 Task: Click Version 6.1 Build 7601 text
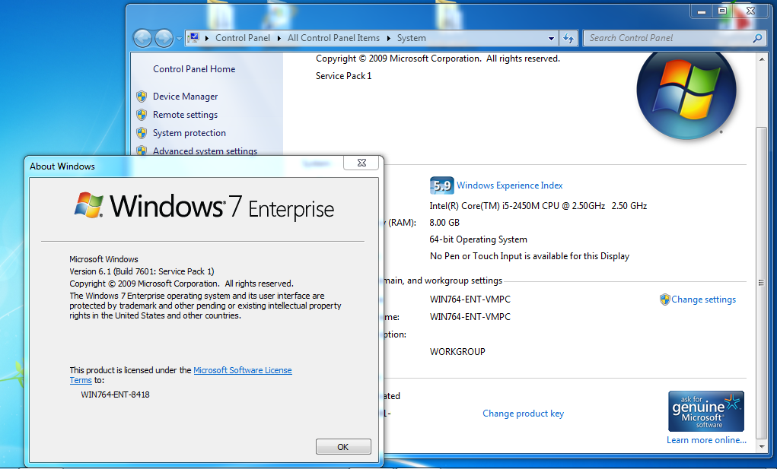[142, 271]
